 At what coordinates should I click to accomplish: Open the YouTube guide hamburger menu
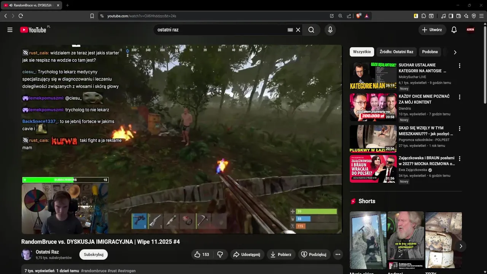coord(10,30)
